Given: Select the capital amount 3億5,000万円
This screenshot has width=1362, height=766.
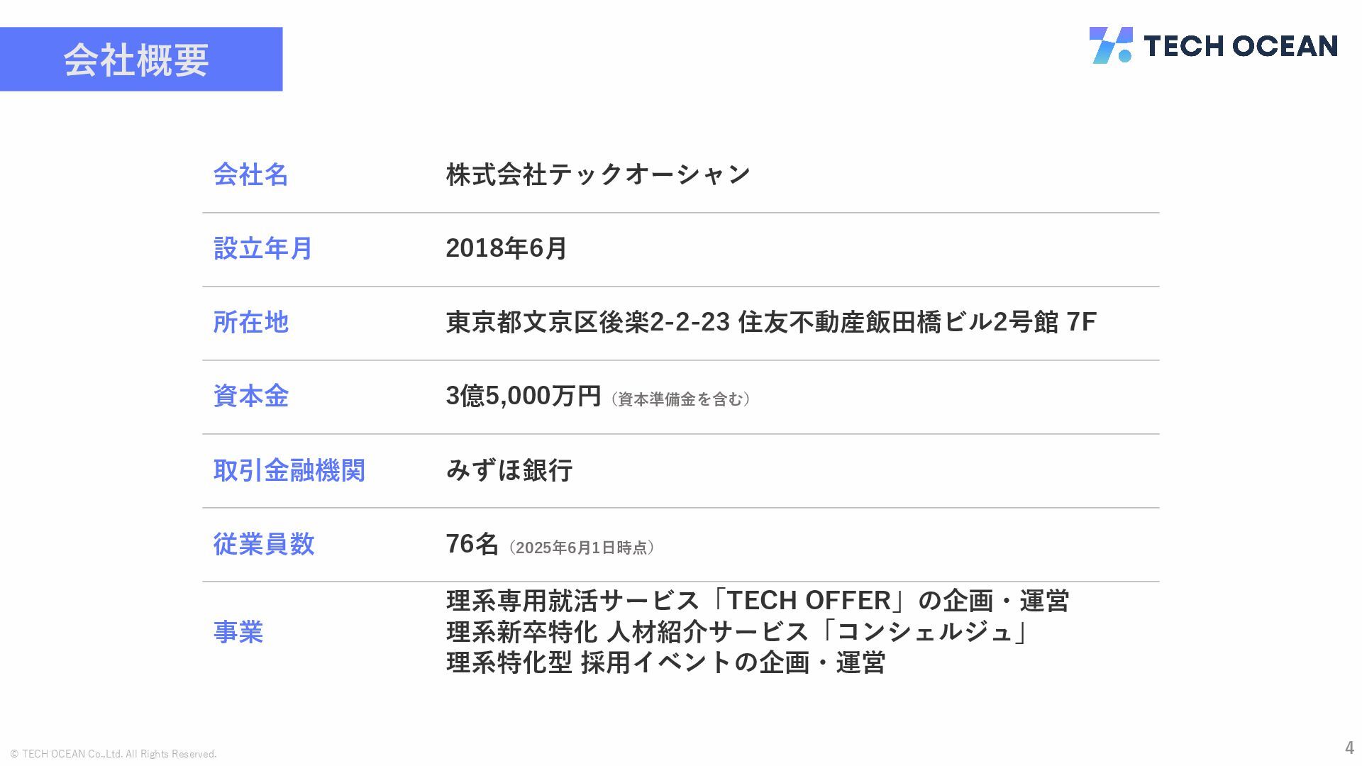Looking at the screenshot, I should coord(524,396).
